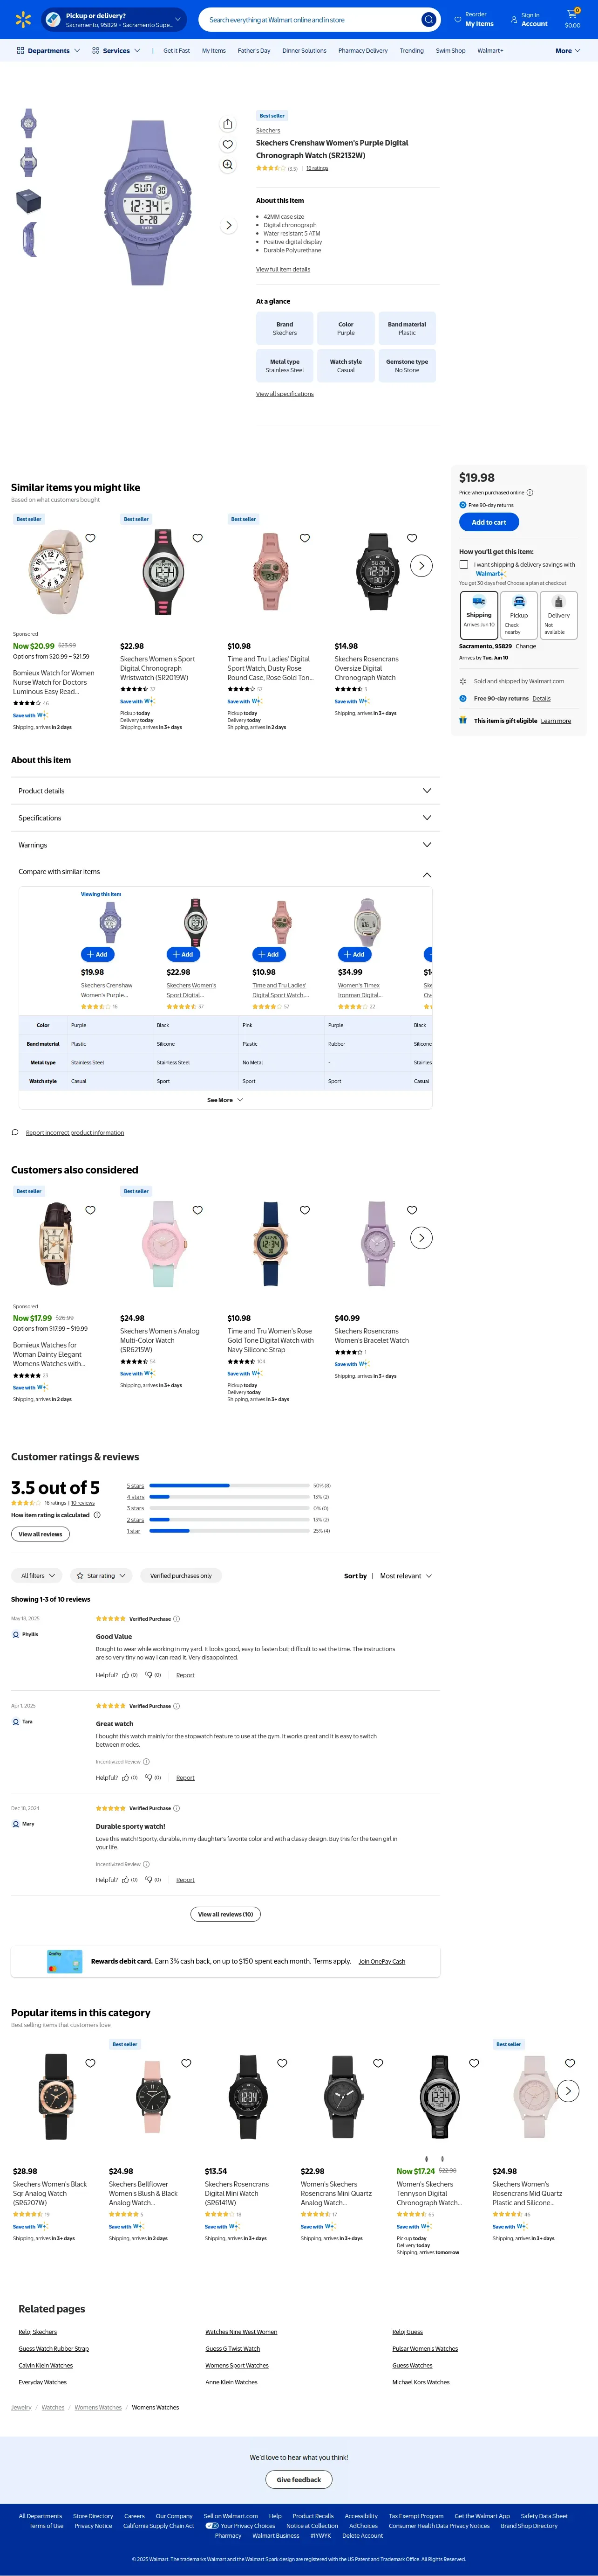Click thumbs up on Mary's review
The width and height of the screenshot is (598, 2576).
point(126,1880)
